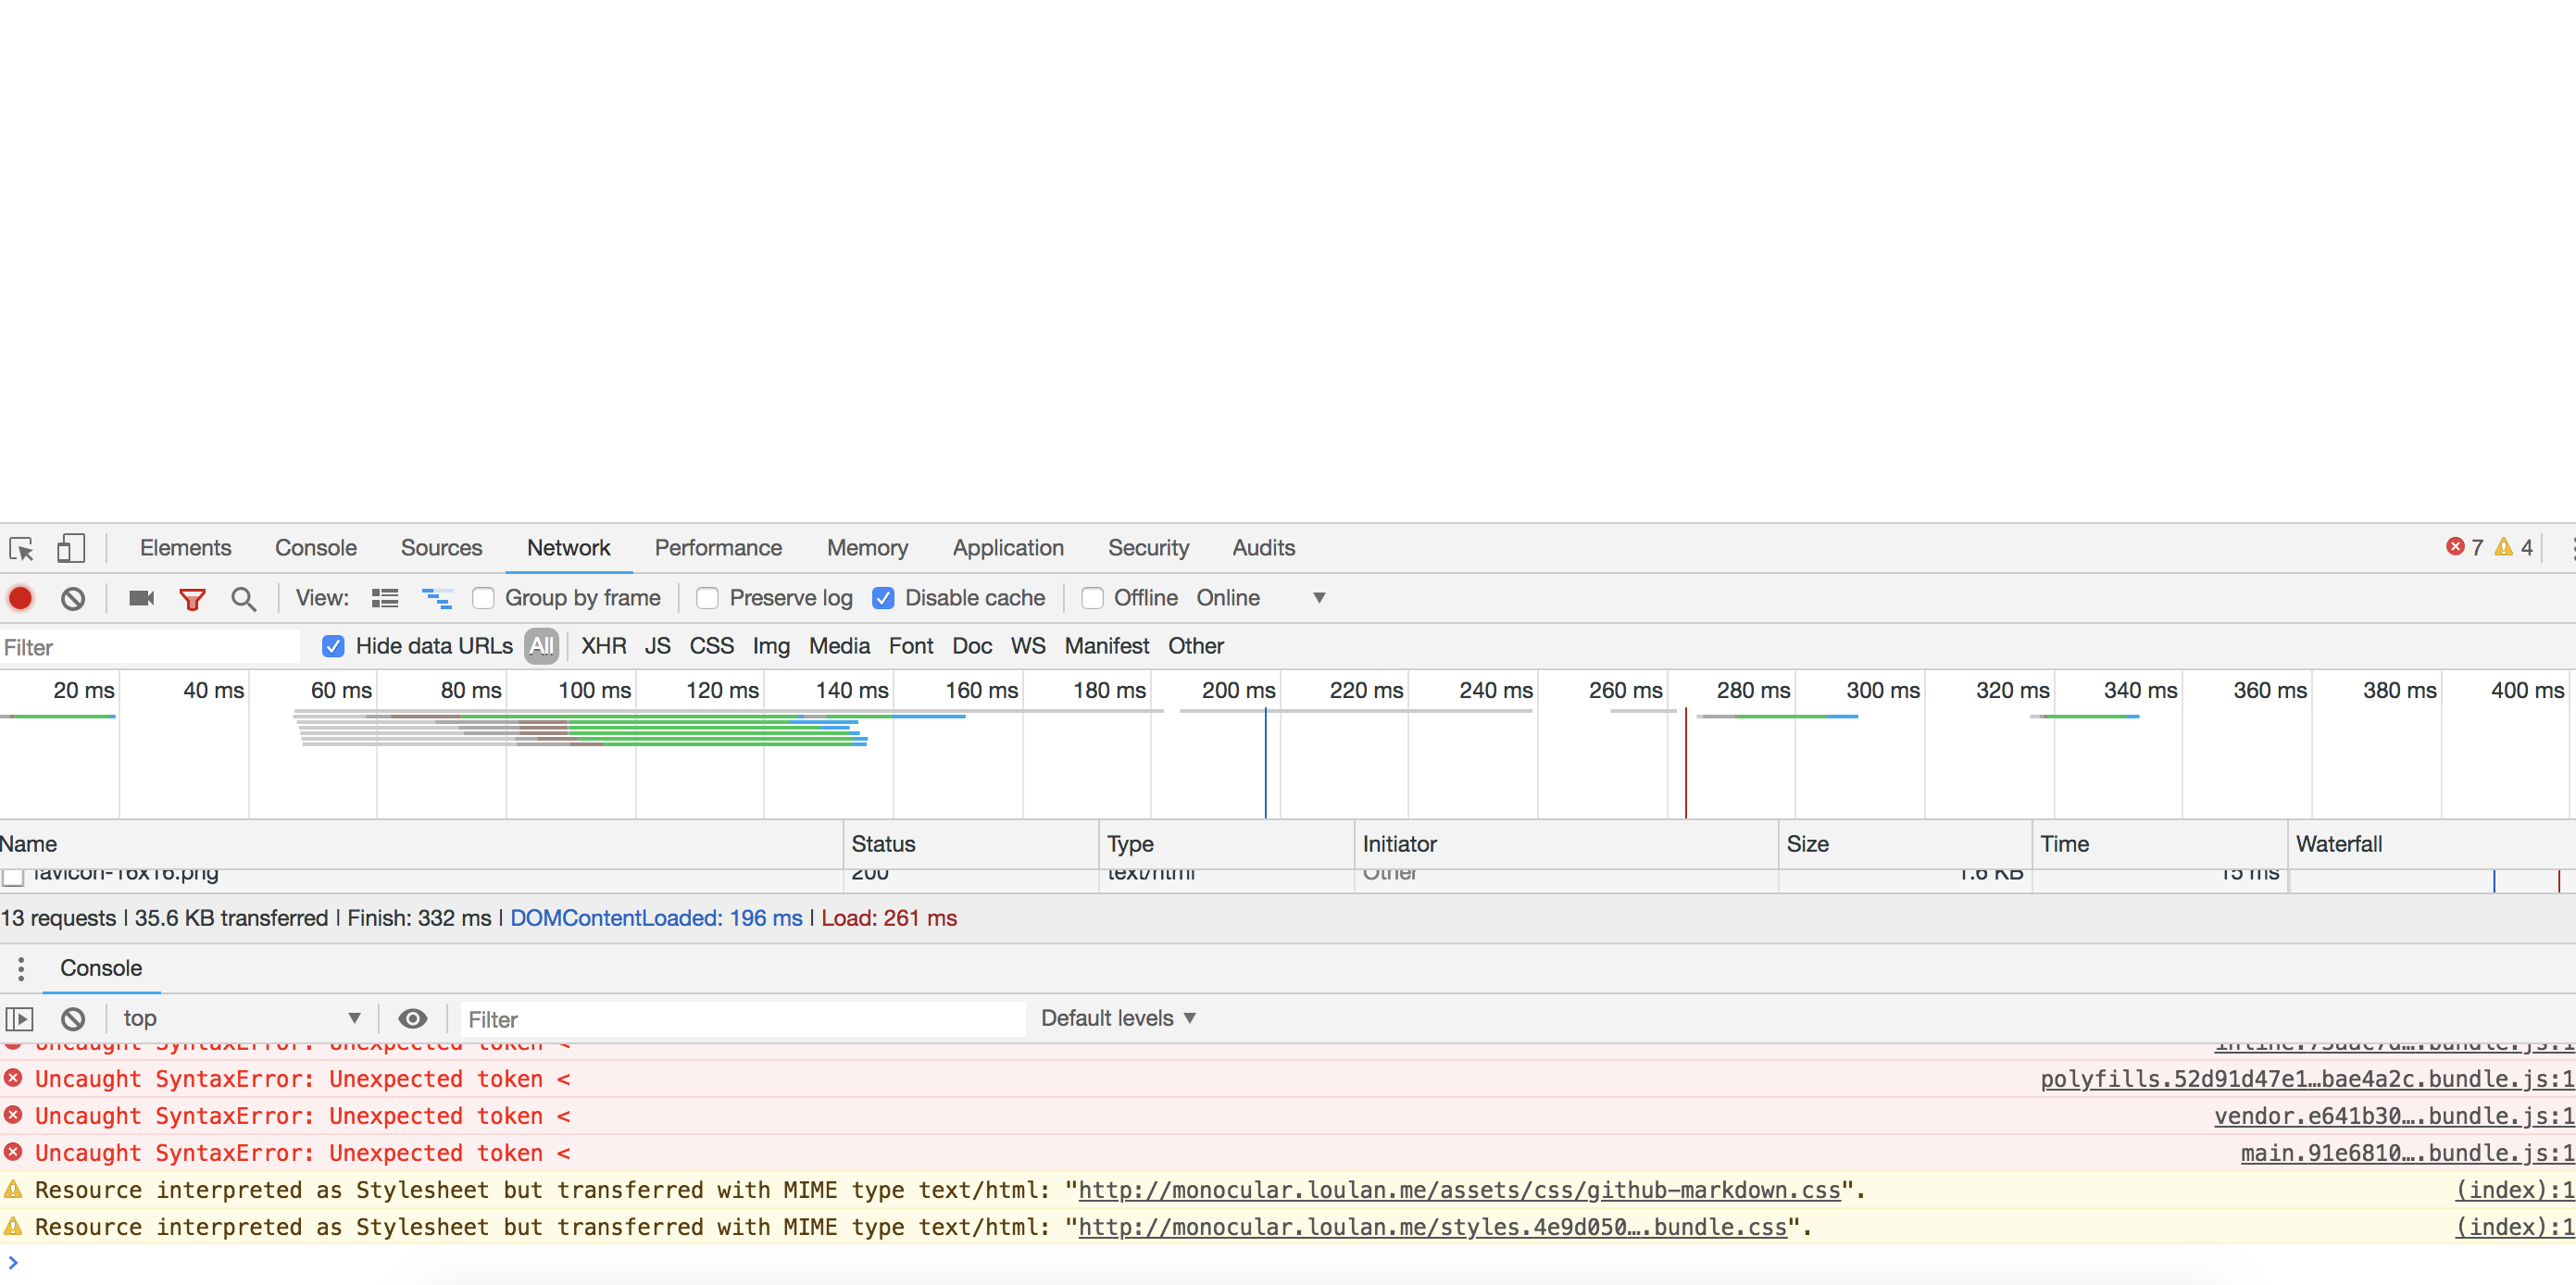The image size is (2576, 1285).
Task: Switch to the Performance tab
Action: (x=718, y=547)
